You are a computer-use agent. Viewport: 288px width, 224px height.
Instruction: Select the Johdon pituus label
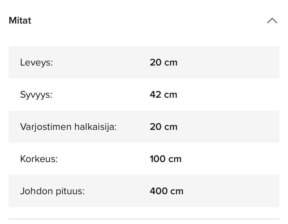pos(52,191)
